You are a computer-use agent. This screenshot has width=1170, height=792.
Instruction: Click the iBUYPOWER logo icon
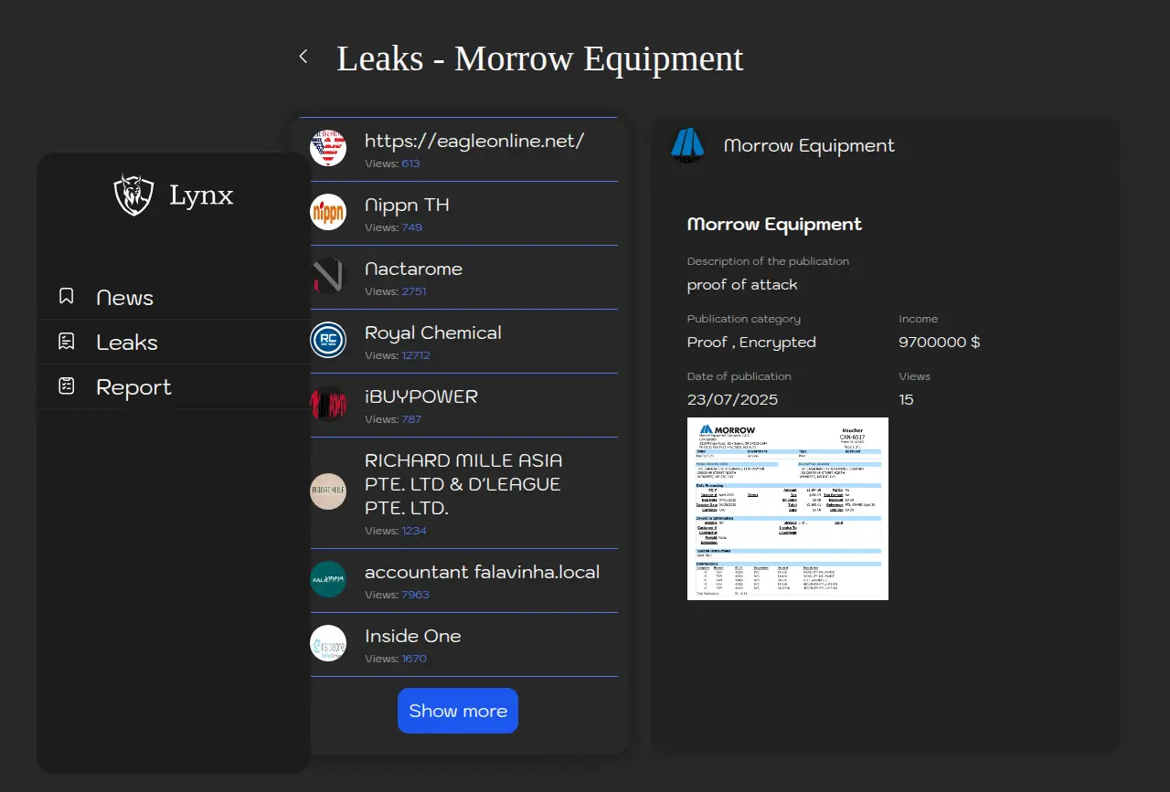328,404
